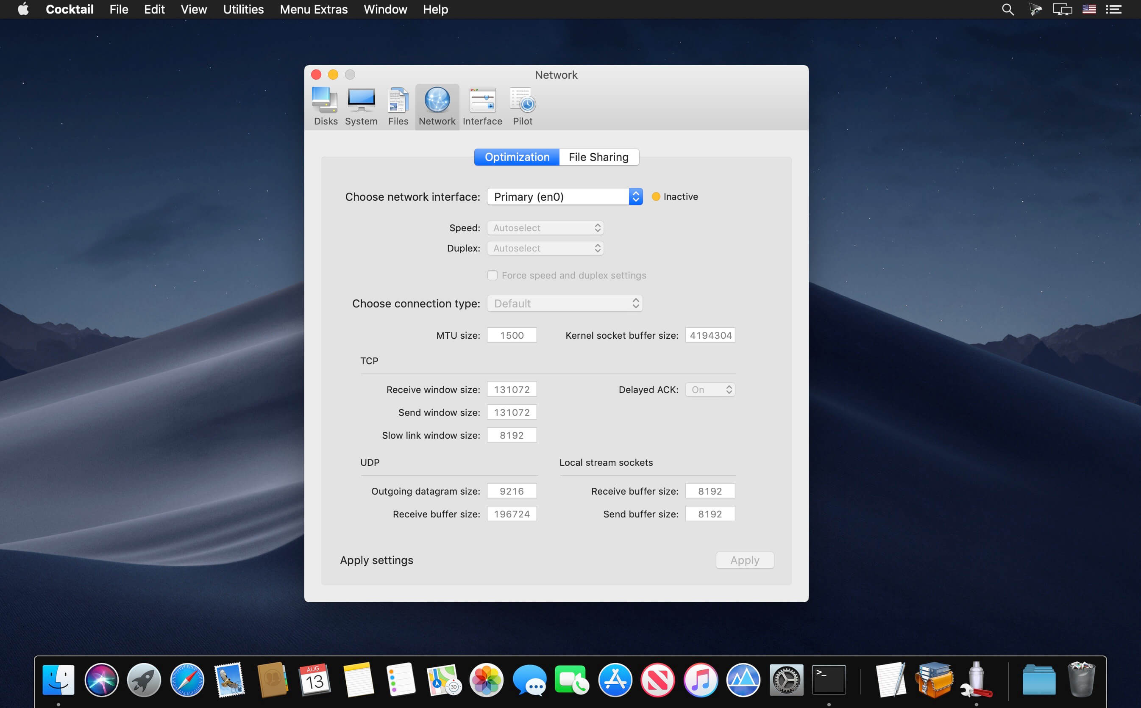1141x708 pixels.
Task: Open the System toolbar section
Action: click(x=361, y=107)
